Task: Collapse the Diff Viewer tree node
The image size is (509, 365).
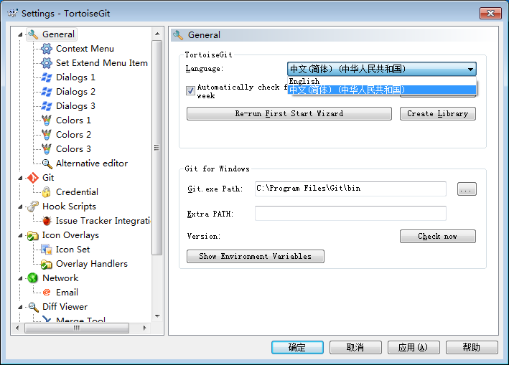Action: (20, 307)
